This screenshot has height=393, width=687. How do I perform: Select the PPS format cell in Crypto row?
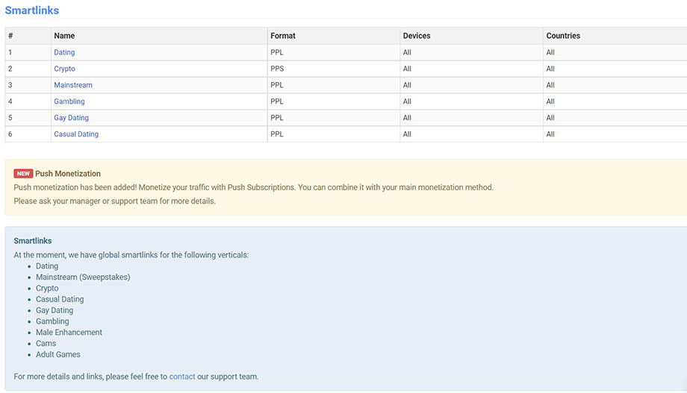(x=277, y=69)
